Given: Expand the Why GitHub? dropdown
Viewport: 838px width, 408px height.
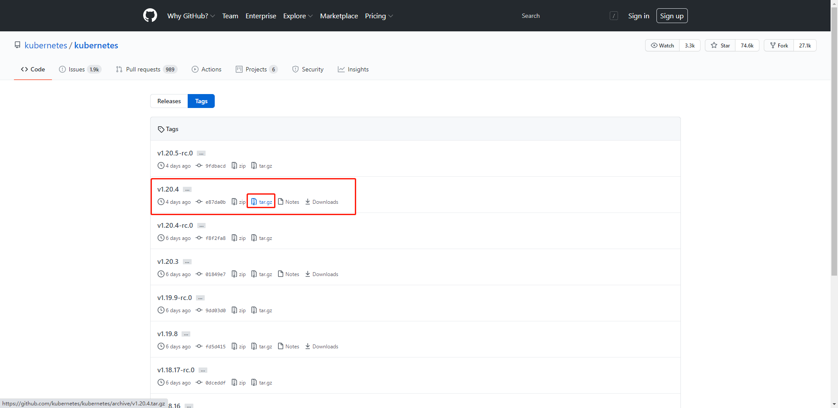Looking at the screenshot, I should tap(191, 16).
